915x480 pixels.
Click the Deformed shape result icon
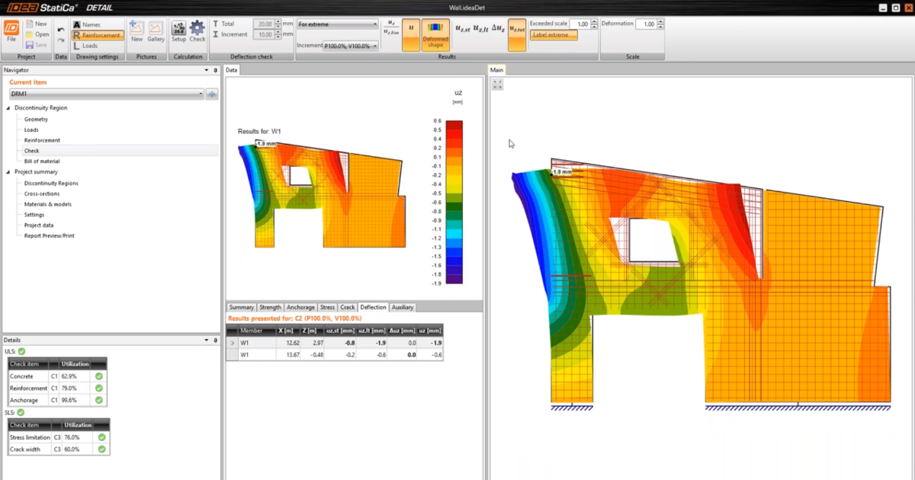pyautogui.click(x=435, y=35)
